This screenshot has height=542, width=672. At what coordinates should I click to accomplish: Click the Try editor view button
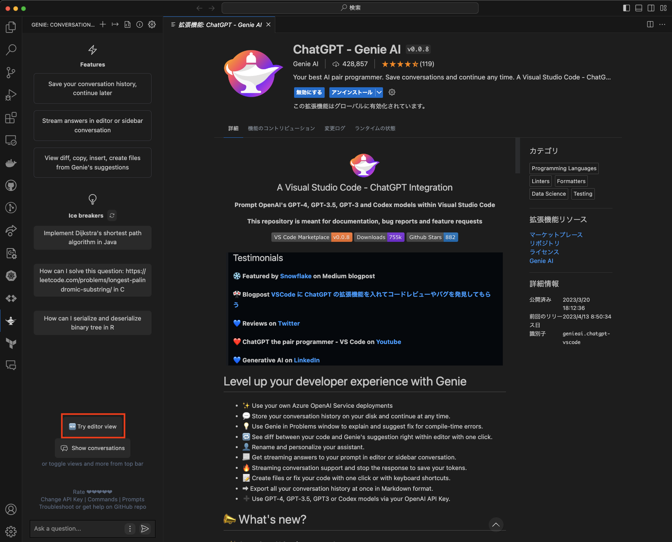point(93,427)
